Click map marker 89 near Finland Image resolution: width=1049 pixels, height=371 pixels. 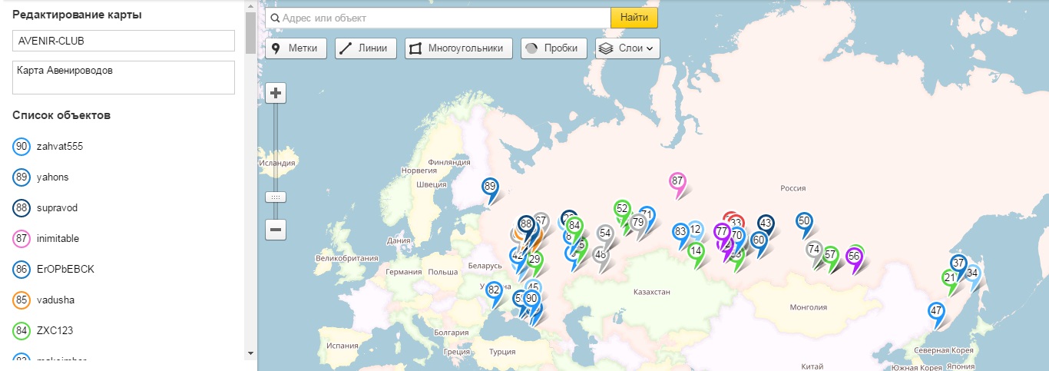click(490, 186)
